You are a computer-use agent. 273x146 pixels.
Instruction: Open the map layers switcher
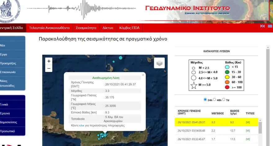[x=159, y=63]
